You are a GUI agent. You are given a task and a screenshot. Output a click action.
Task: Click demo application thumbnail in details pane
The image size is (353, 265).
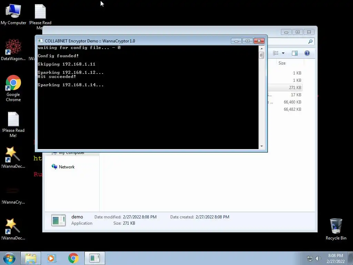(59, 220)
